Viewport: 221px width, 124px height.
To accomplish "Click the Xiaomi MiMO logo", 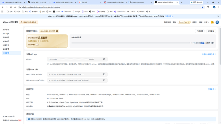I will point(10,22).
